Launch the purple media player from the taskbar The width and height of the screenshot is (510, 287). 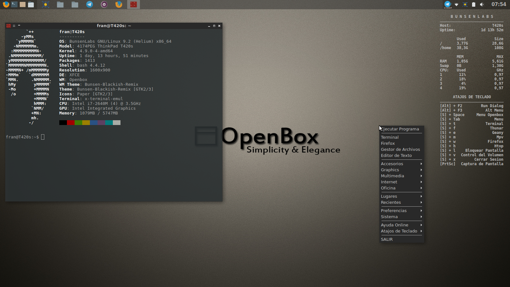104,4
